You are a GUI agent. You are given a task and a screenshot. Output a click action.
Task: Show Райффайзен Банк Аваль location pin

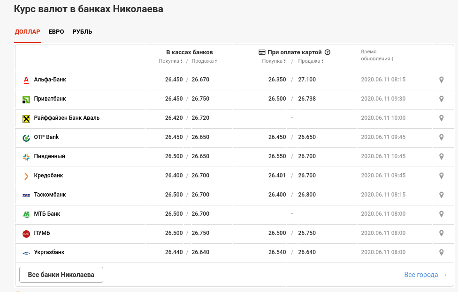pos(442,118)
